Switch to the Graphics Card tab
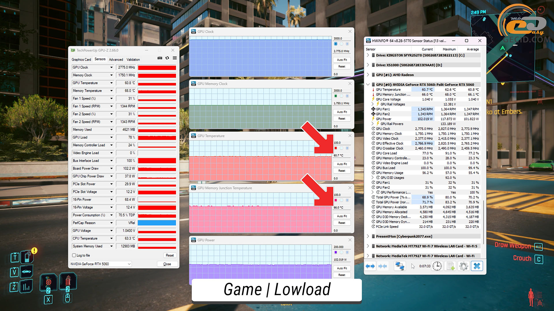 (x=81, y=60)
